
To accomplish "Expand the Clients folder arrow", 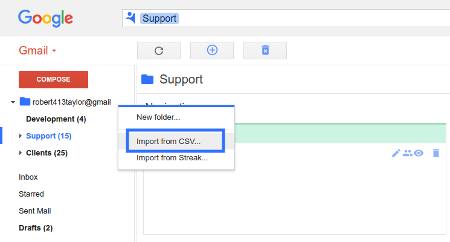I will coord(21,152).
